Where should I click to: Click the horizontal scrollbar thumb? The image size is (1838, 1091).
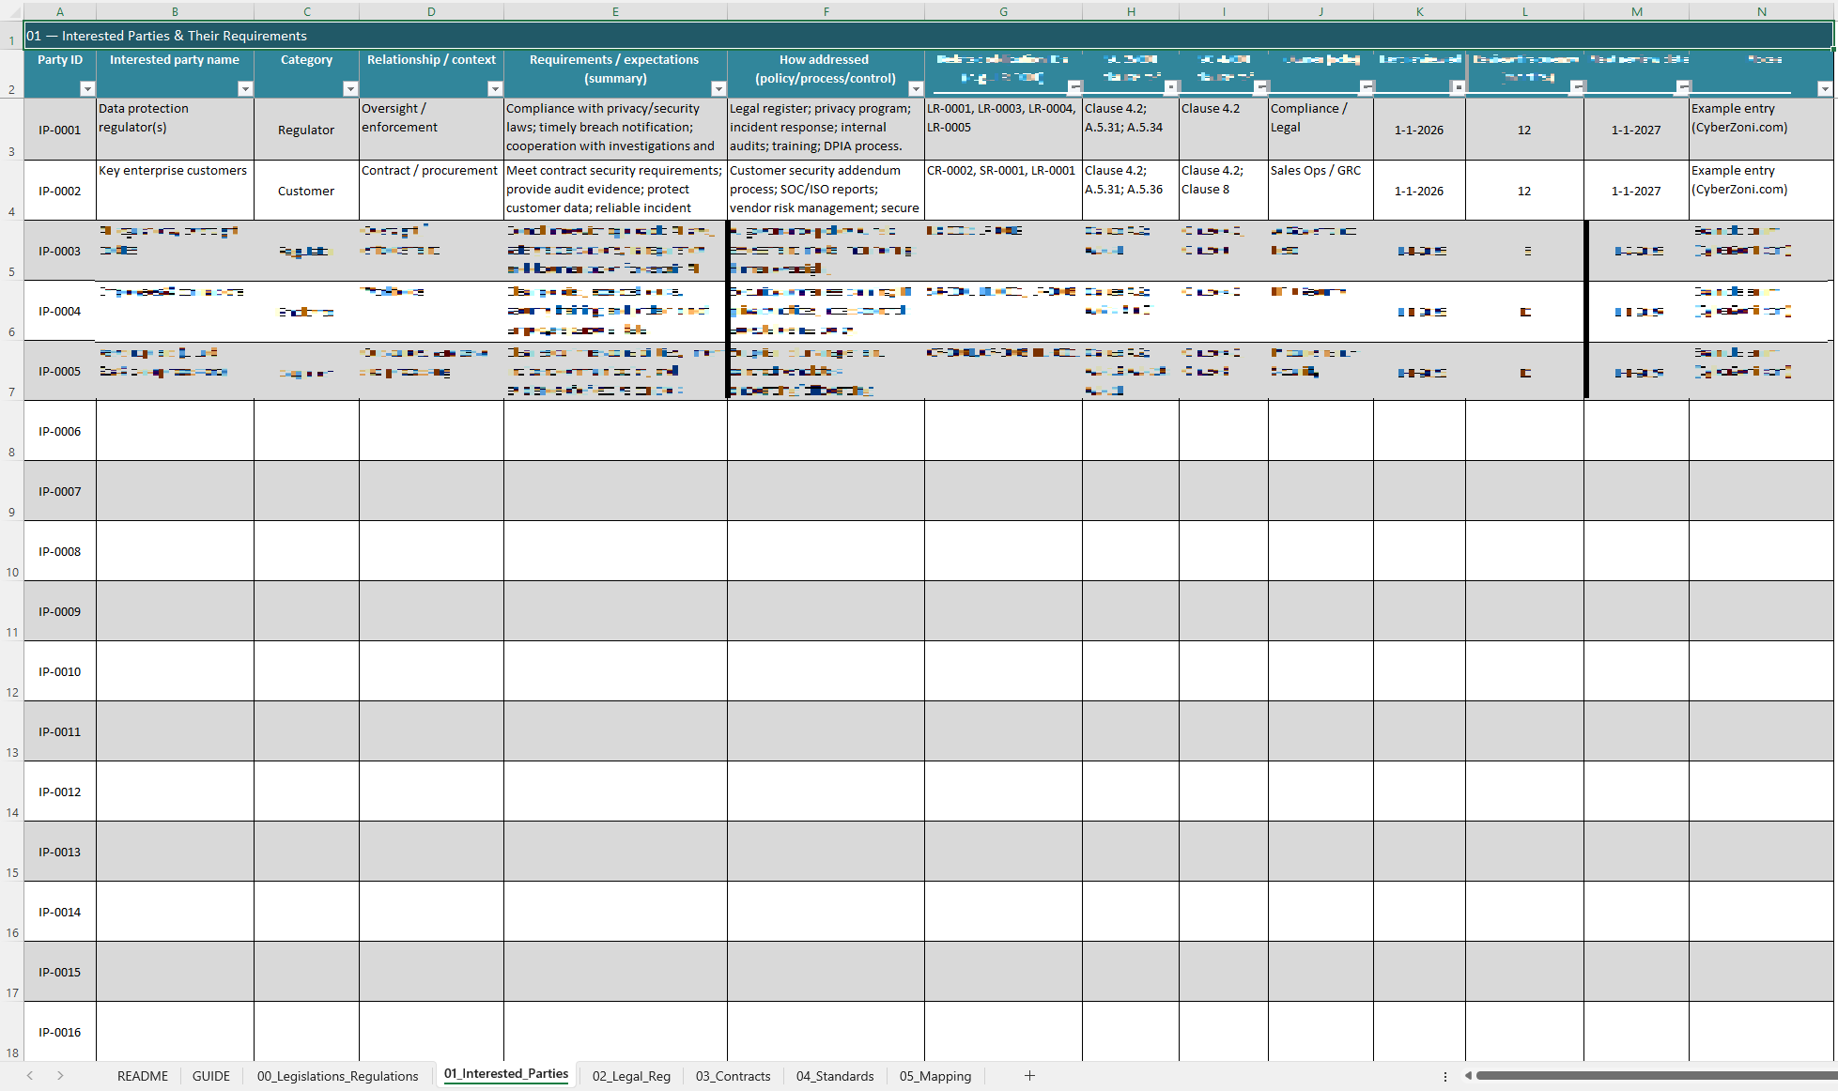pos(1653,1076)
